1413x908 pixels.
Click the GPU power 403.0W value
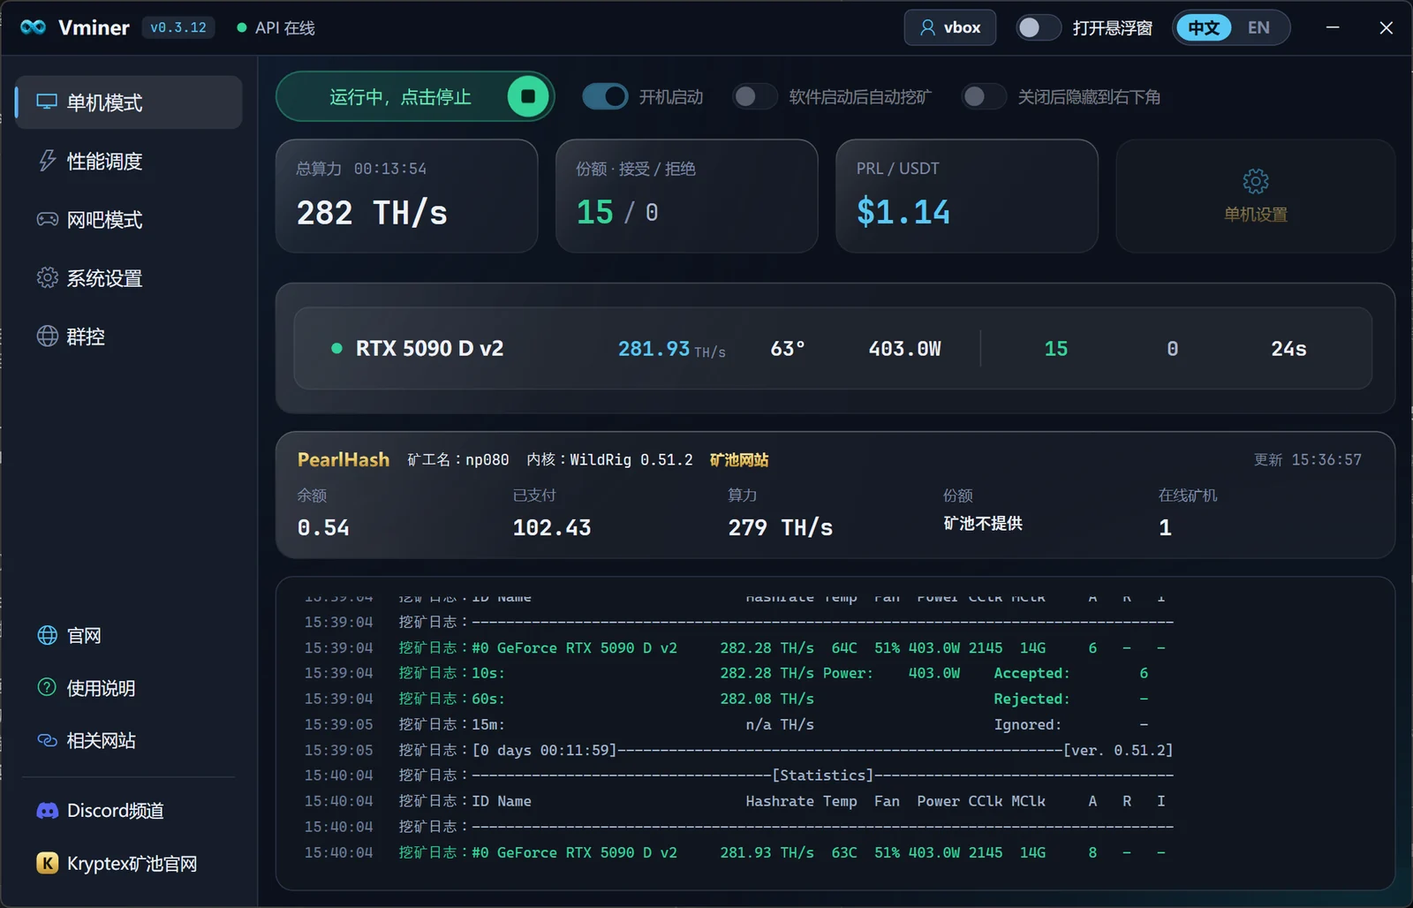(x=904, y=349)
